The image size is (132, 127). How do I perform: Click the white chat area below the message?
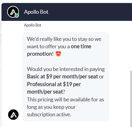(x=66, y=124)
